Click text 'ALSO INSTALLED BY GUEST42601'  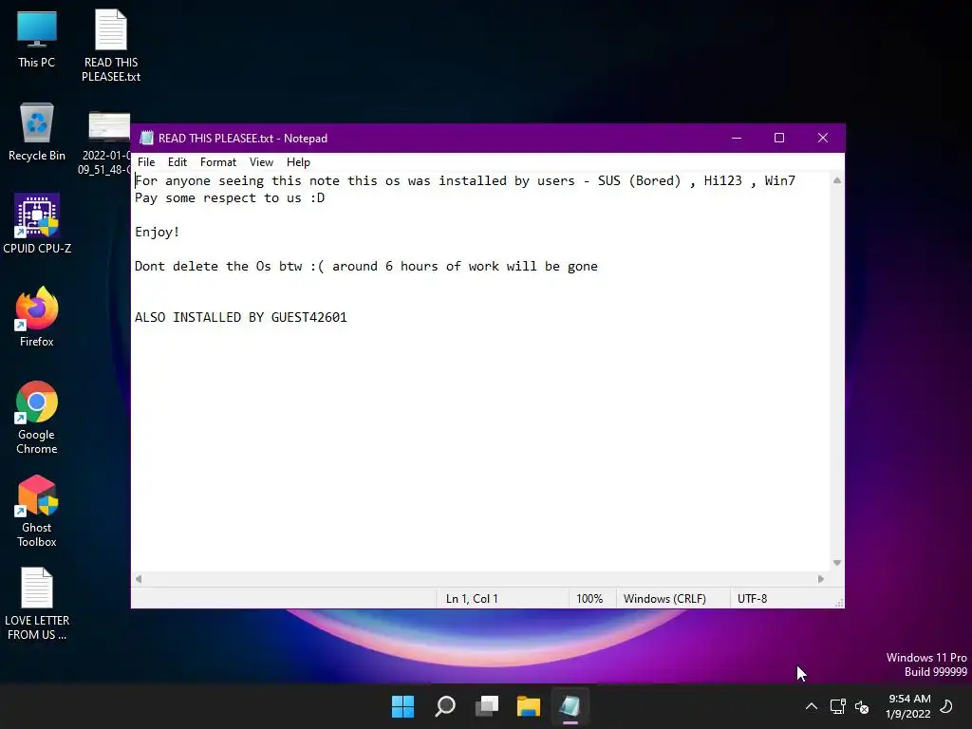(240, 317)
